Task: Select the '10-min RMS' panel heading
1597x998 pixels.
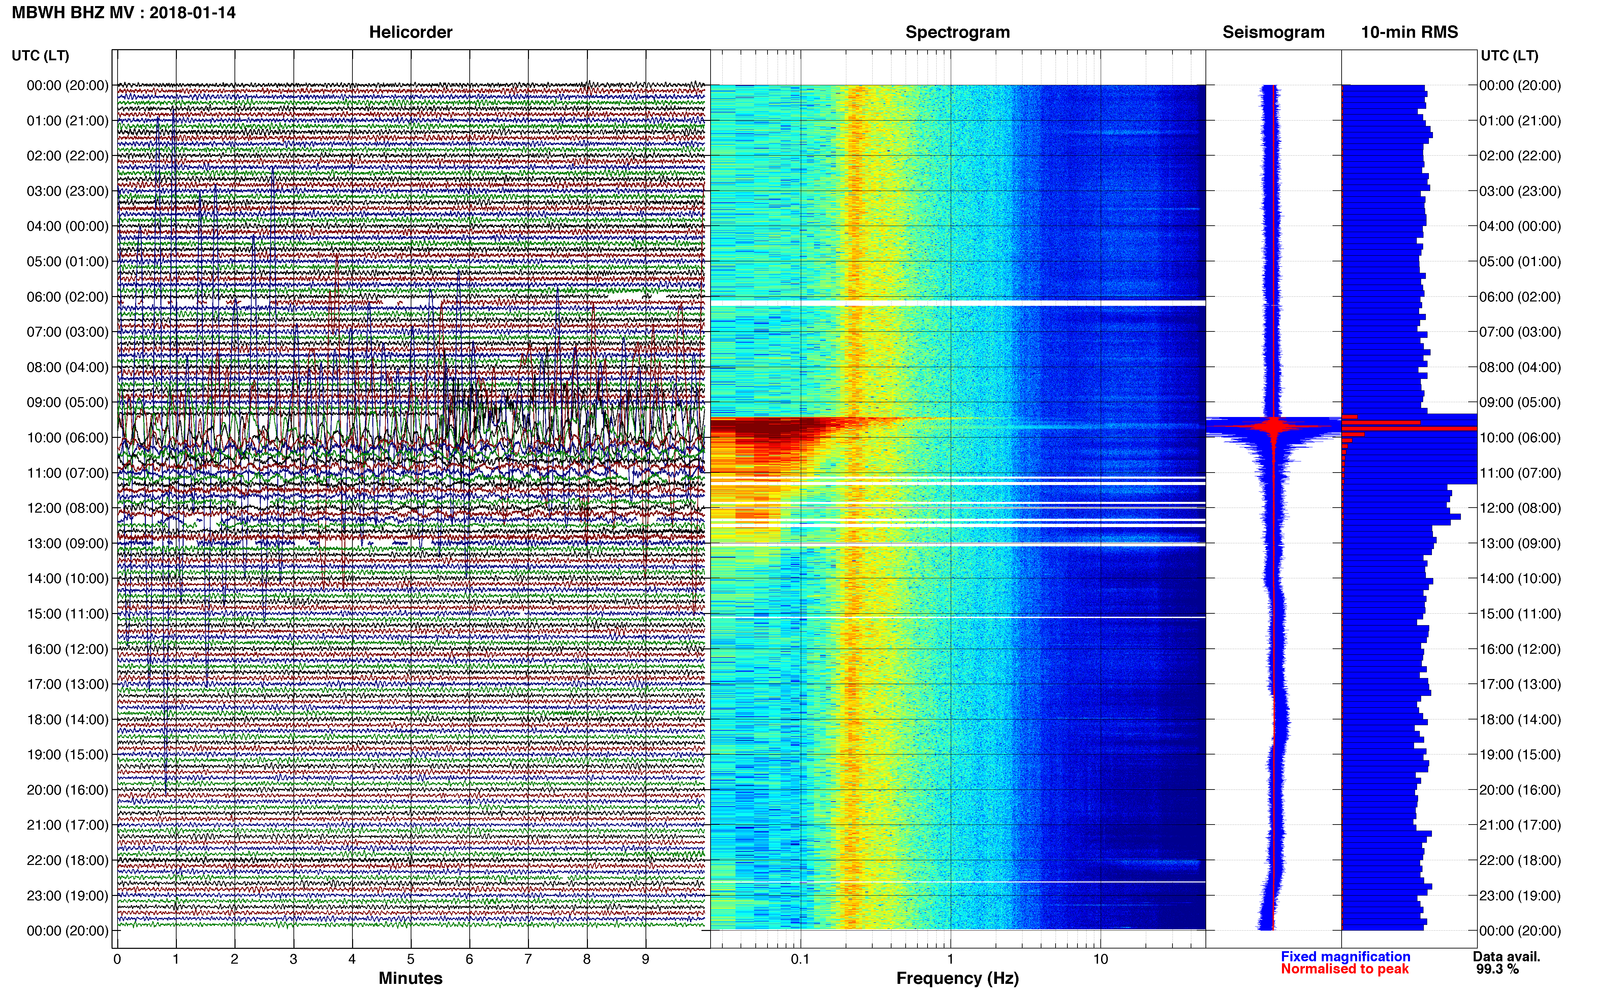Action: (1410, 32)
